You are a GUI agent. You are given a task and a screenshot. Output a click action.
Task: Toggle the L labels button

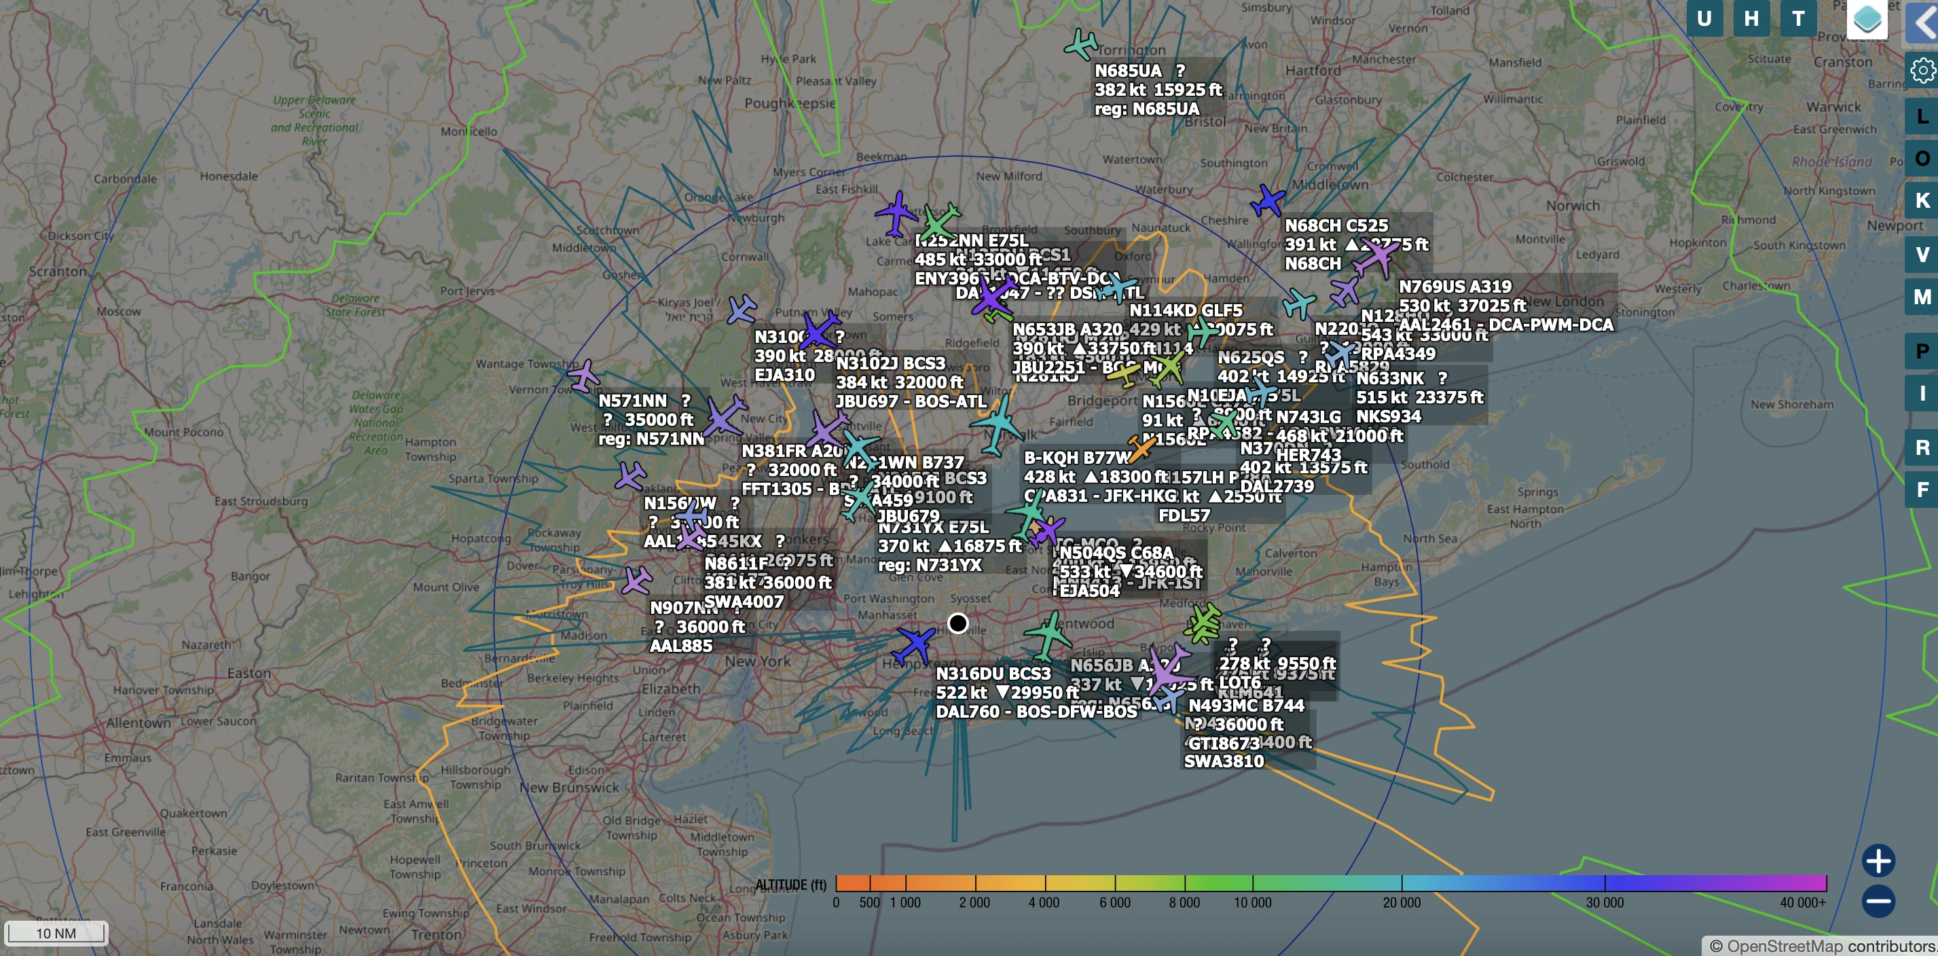(x=1922, y=117)
